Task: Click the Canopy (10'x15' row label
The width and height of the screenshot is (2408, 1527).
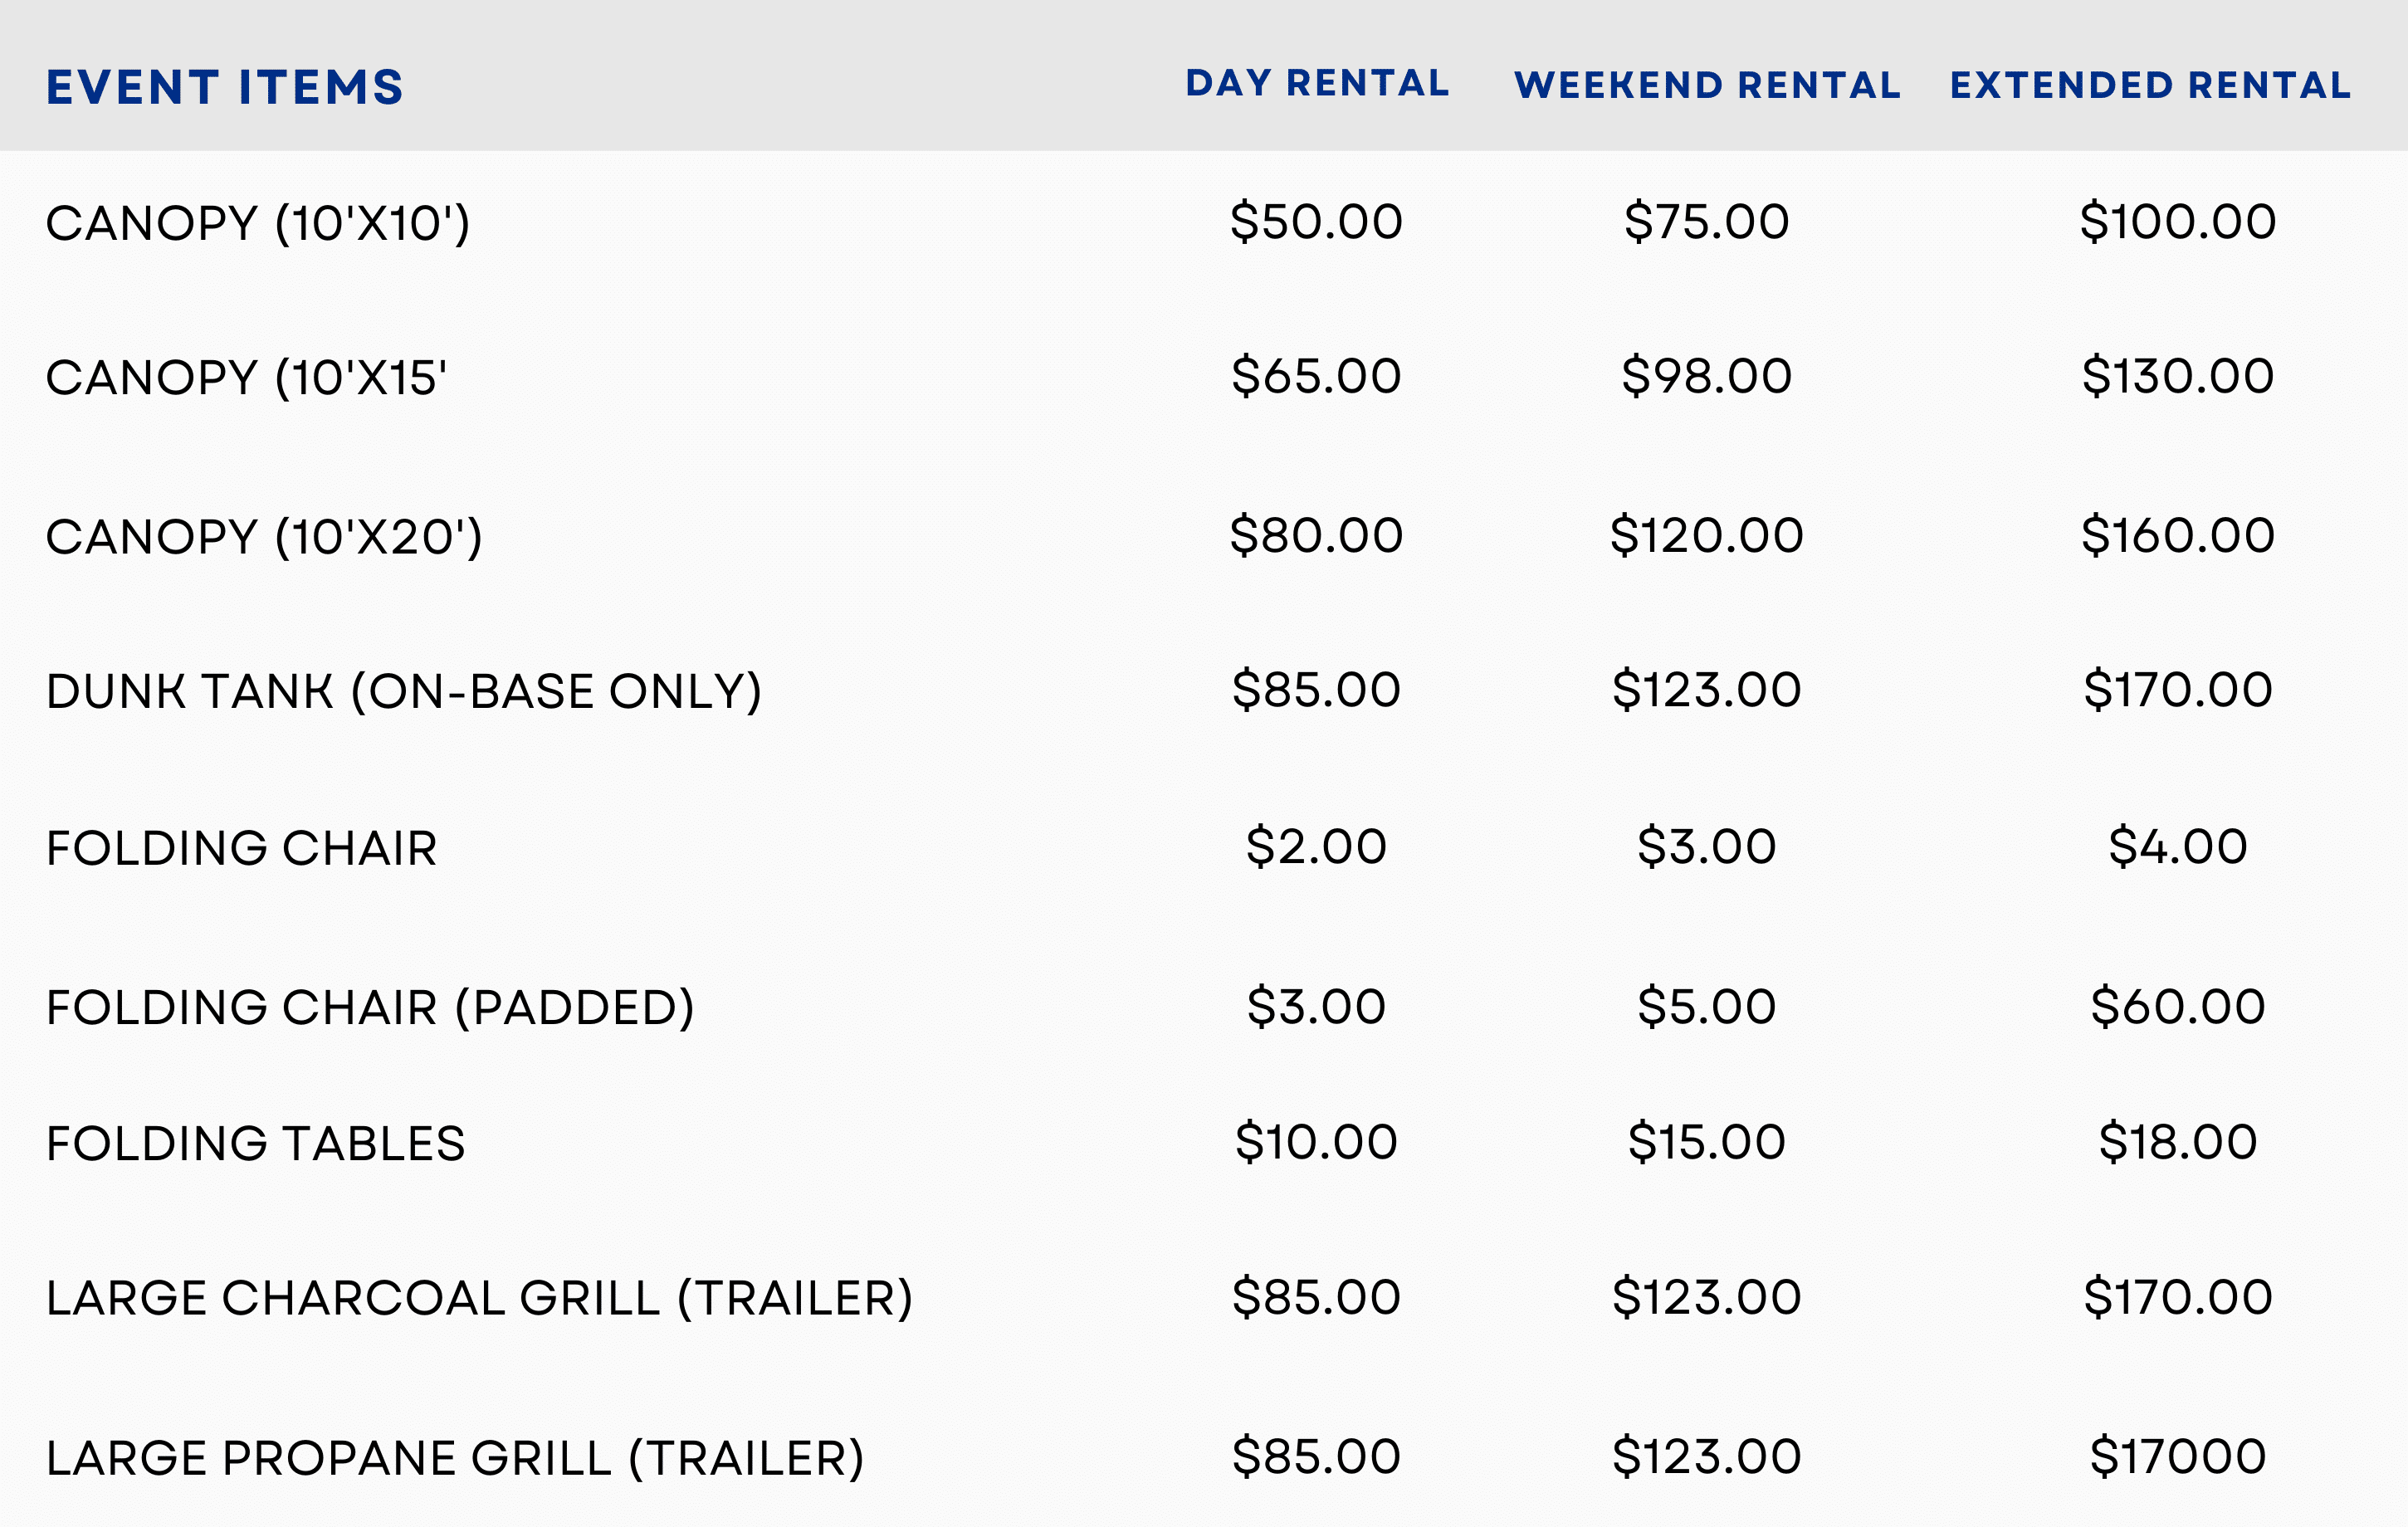Action: (x=246, y=378)
